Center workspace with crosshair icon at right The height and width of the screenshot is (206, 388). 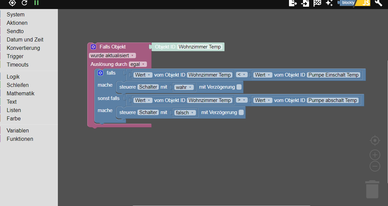coord(375,140)
